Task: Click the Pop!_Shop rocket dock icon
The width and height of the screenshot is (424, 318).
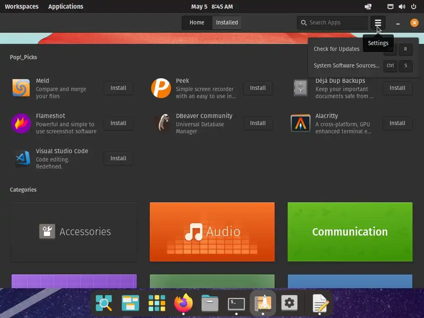Action: pos(263,303)
